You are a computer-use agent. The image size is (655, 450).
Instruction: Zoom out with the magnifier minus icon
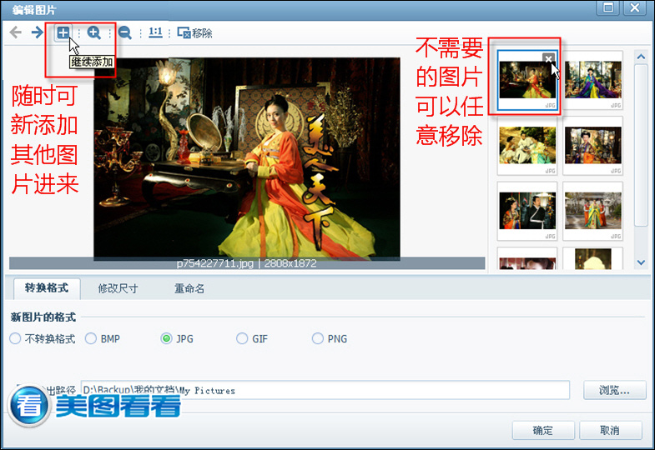(124, 32)
